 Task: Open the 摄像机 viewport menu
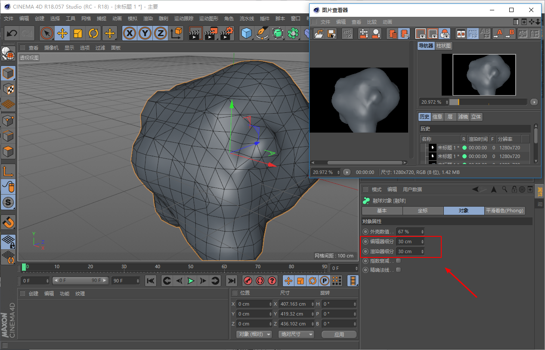pos(51,48)
